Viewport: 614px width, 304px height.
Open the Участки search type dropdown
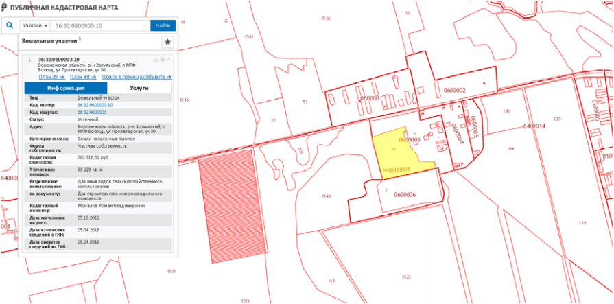[34, 25]
